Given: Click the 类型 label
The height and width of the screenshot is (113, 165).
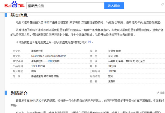Looking at the screenshot, I should pyautogui.click(x=94, y=56).
